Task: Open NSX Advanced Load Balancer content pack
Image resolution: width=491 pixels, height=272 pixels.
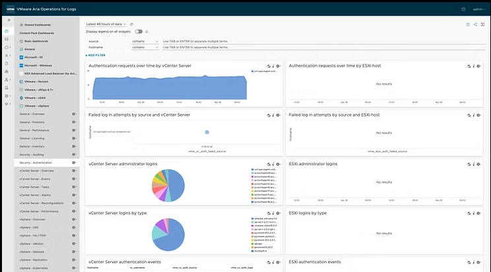Action: pos(47,74)
